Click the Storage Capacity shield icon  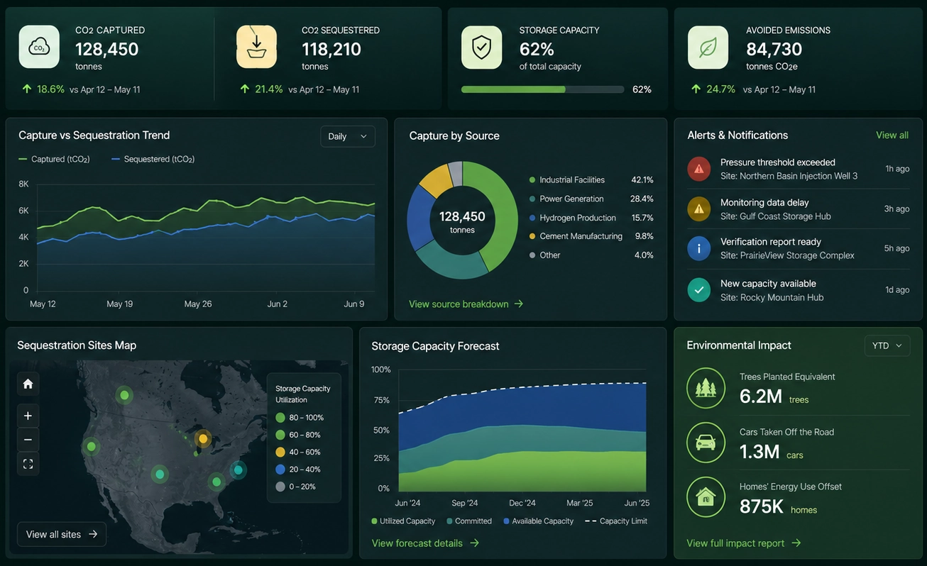coord(481,48)
